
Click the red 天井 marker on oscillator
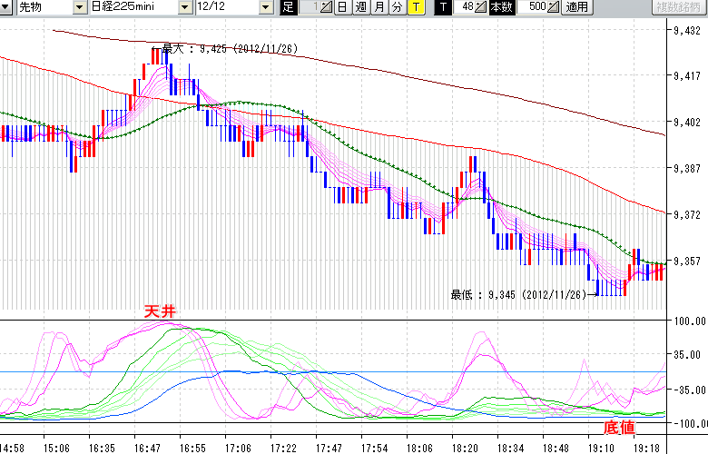coord(159,311)
